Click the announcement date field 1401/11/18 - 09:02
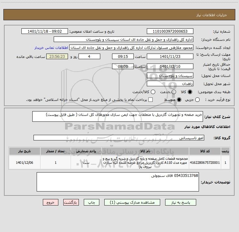The height and width of the screenshot is (232, 239). tap(45, 31)
